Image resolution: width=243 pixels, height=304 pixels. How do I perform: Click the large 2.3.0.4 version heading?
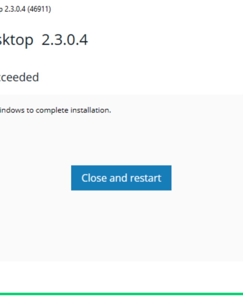click(65, 40)
